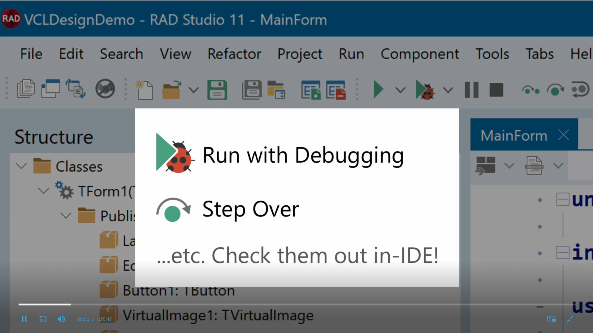This screenshot has width=593, height=333.
Task: Collapse the top code fold marker
Action: (563, 199)
